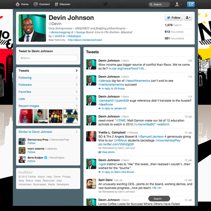Click Salil Dalvi avatar
Screen dimensions: 211x211
coord(91,184)
